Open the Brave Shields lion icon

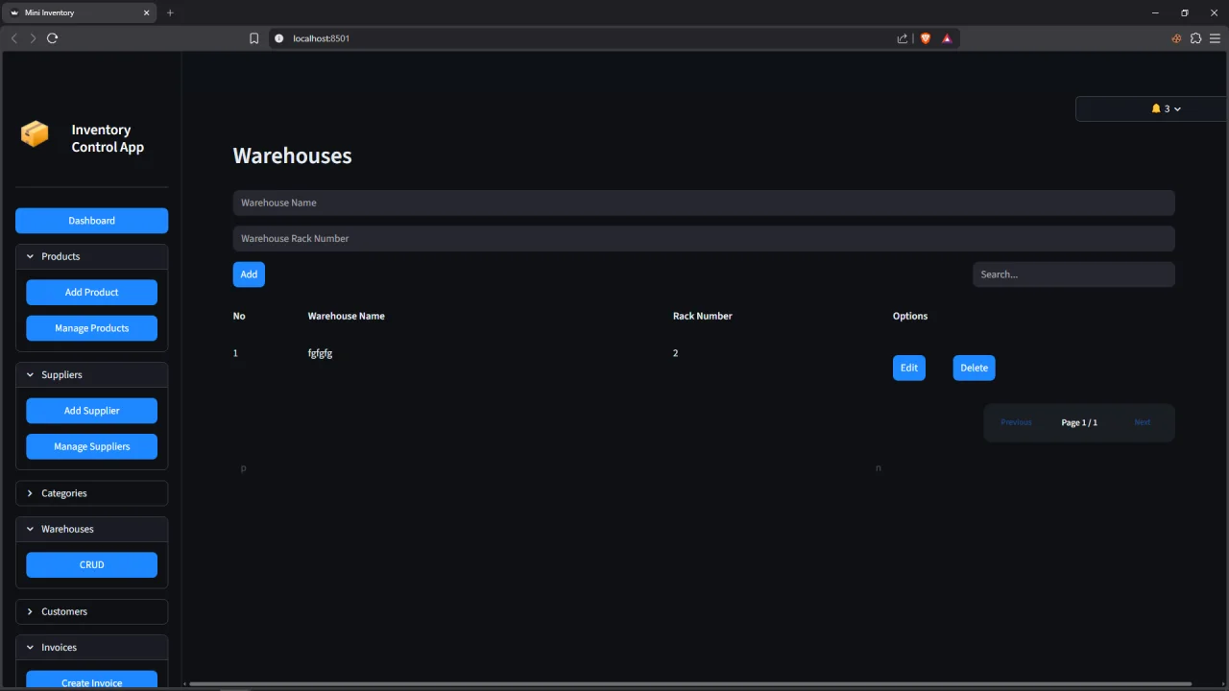coord(926,38)
